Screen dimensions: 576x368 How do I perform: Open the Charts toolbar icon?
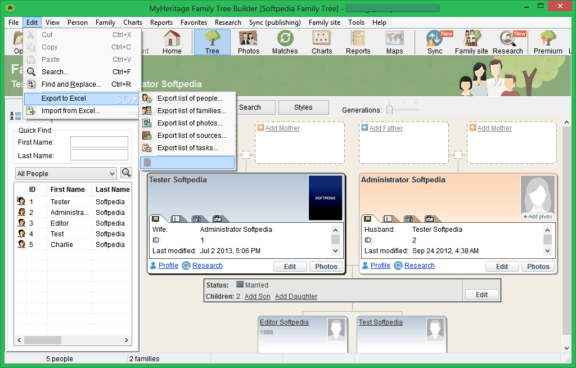322,42
